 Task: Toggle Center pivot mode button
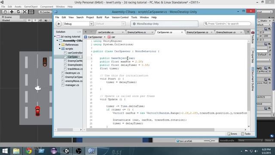click(45, 12)
